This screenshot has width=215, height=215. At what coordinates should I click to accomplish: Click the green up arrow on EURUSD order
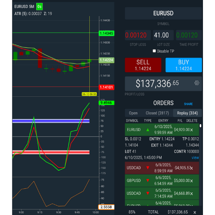148,130
